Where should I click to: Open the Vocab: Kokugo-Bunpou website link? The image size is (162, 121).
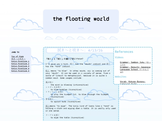tap(133, 83)
